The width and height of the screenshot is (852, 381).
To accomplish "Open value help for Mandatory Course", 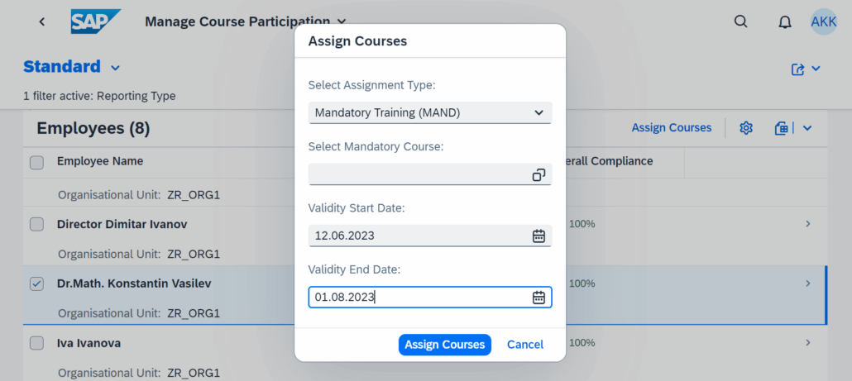I will (x=538, y=174).
